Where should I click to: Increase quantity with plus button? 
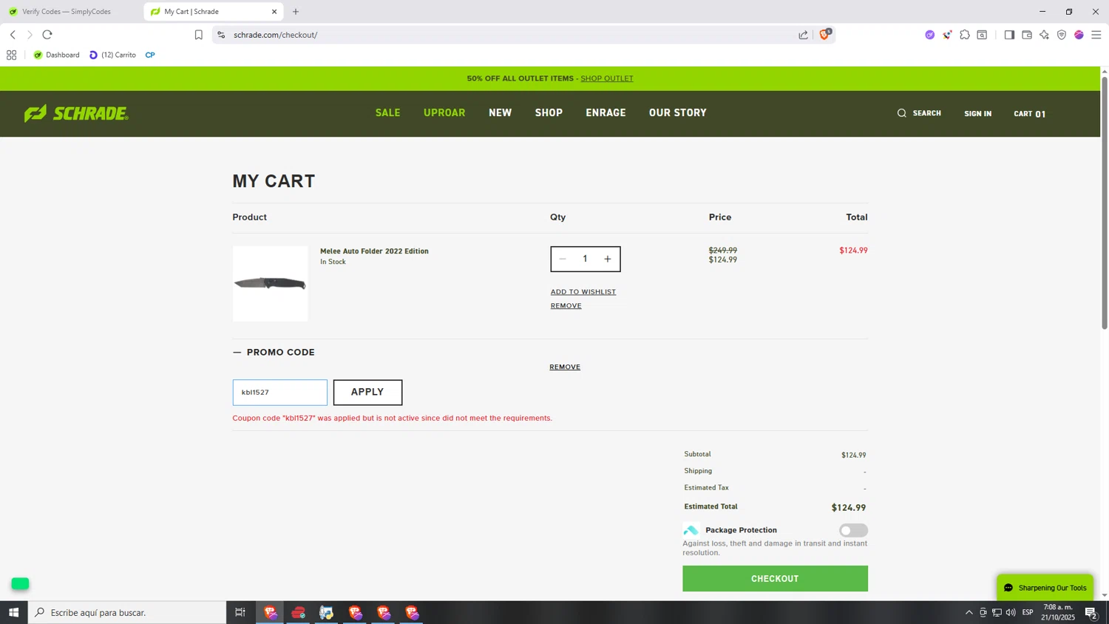pos(608,259)
